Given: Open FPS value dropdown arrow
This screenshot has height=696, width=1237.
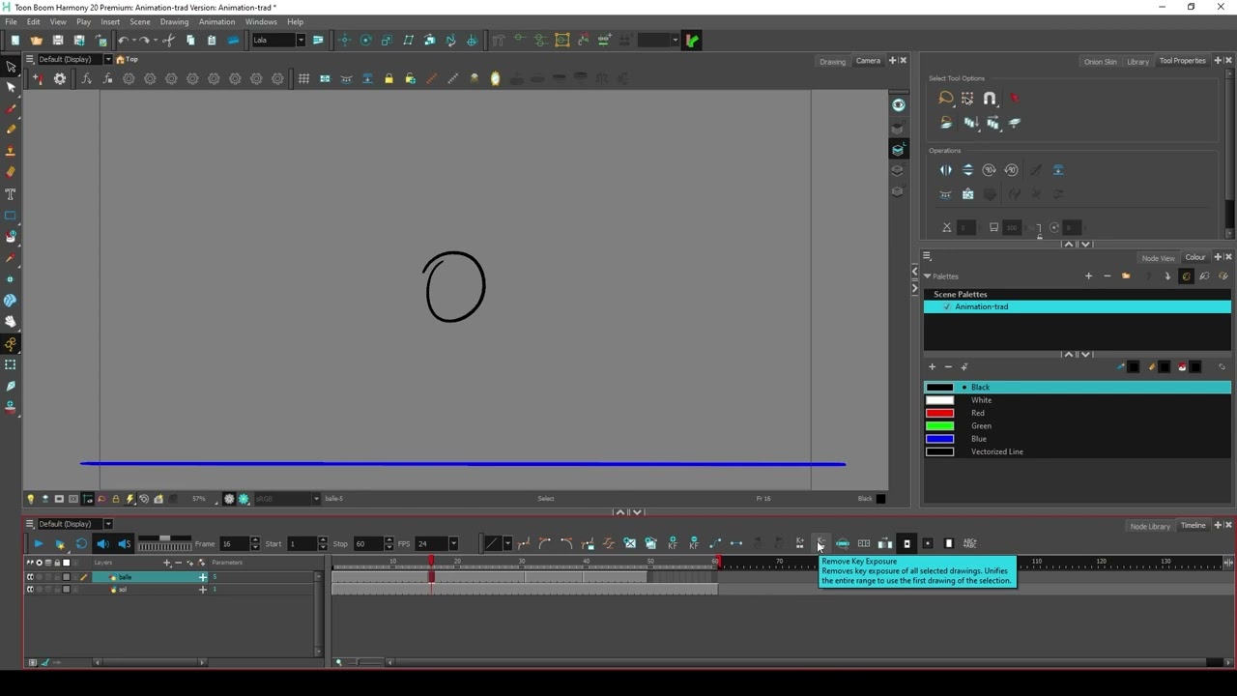Looking at the screenshot, I should pos(453,543).
